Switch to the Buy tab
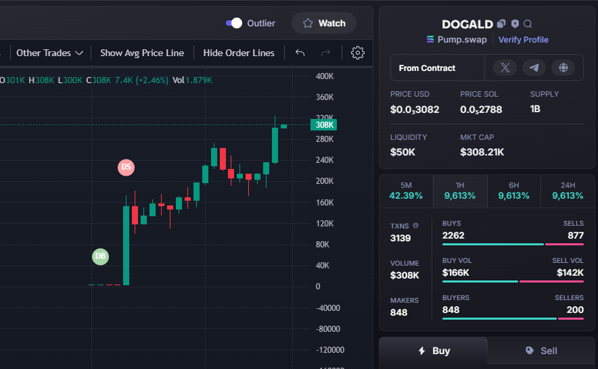 [x=433, y=351]
